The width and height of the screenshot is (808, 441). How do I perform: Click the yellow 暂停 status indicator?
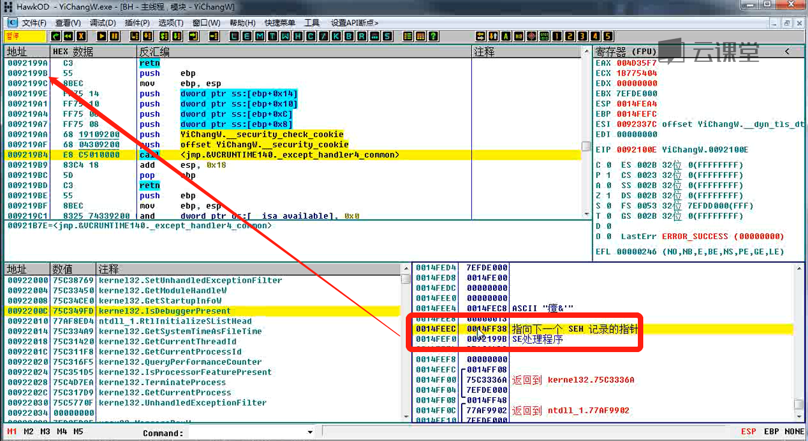25,36
